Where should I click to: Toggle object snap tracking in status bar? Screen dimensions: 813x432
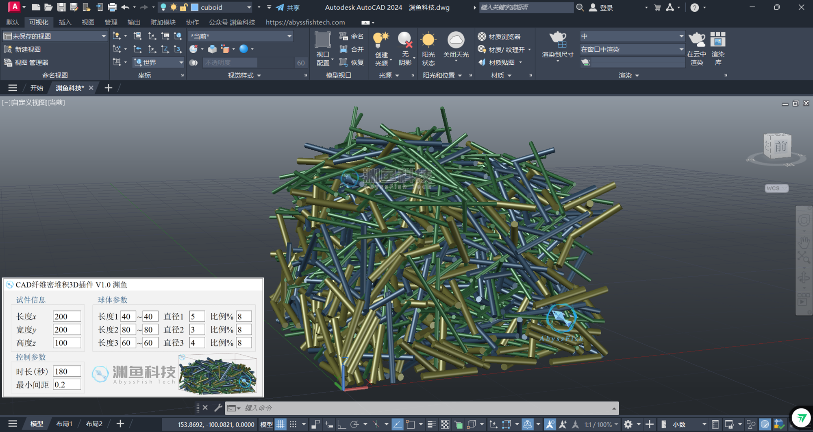(397, 424)
